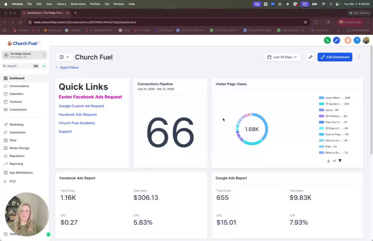Screen dimensions: 373x241
Task: Click Google Ads Total Clicks 655 value
Action: point(222,197)
